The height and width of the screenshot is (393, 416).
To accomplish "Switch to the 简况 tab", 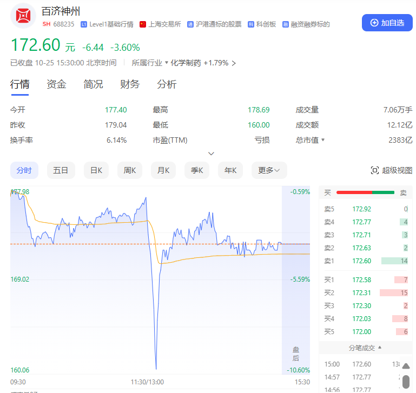I will click(93, 84).
